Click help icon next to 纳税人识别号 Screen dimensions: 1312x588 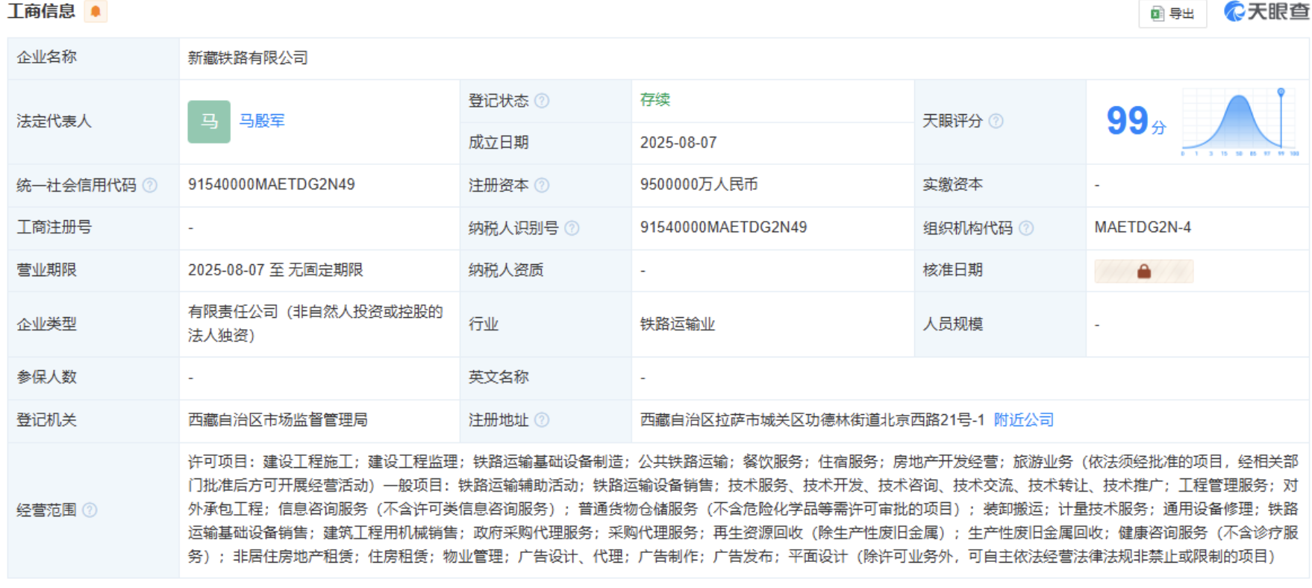click(x=572, y=228)
